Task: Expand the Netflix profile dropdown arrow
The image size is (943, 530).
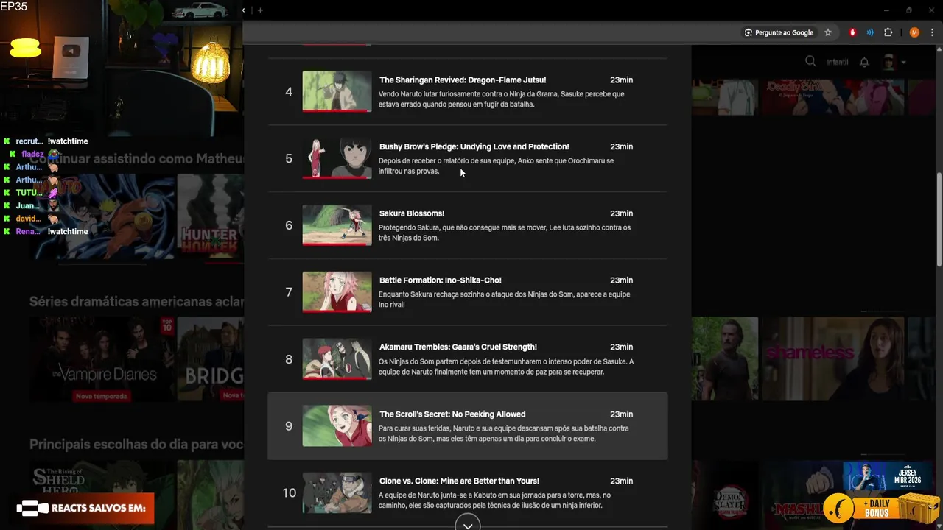Action: pyautogui.click(x=903, y=63)
